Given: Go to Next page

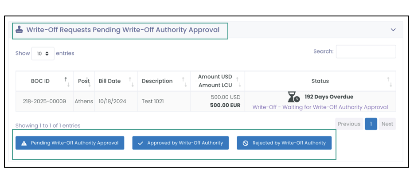Looking at the screenshot, I should point(387,124).
